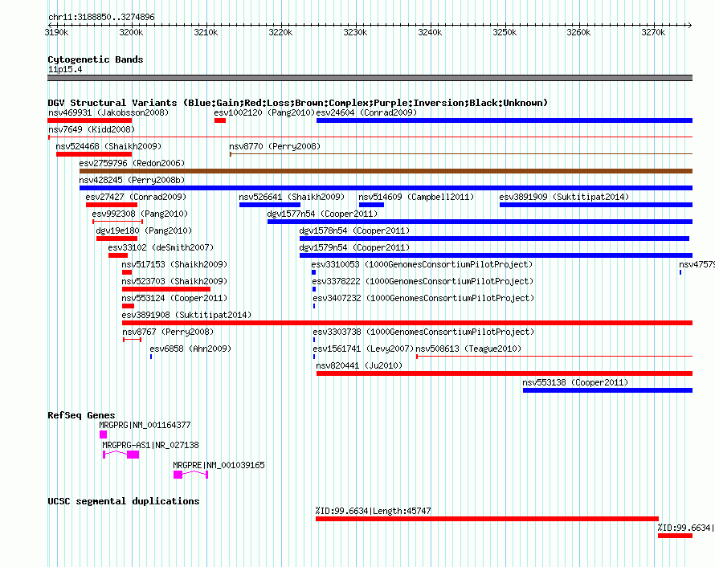Open the nsv7649 (Kidd2008) variant label
715x567 pixels.
point(92,129)
